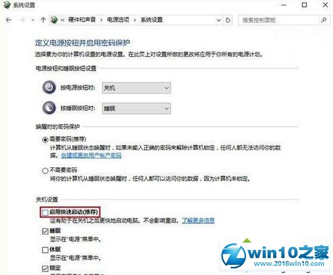Click the refresh icon in address bar

[x=228, y=20]
